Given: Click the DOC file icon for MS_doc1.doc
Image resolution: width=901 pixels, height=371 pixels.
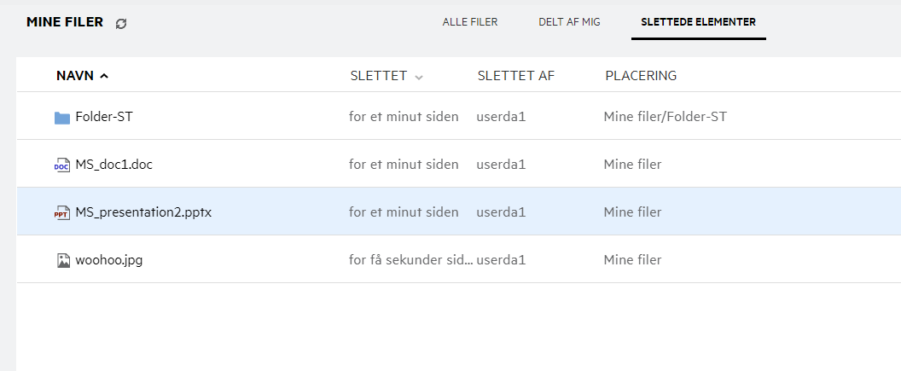Looking at the screenshot, I should (61, 165).
